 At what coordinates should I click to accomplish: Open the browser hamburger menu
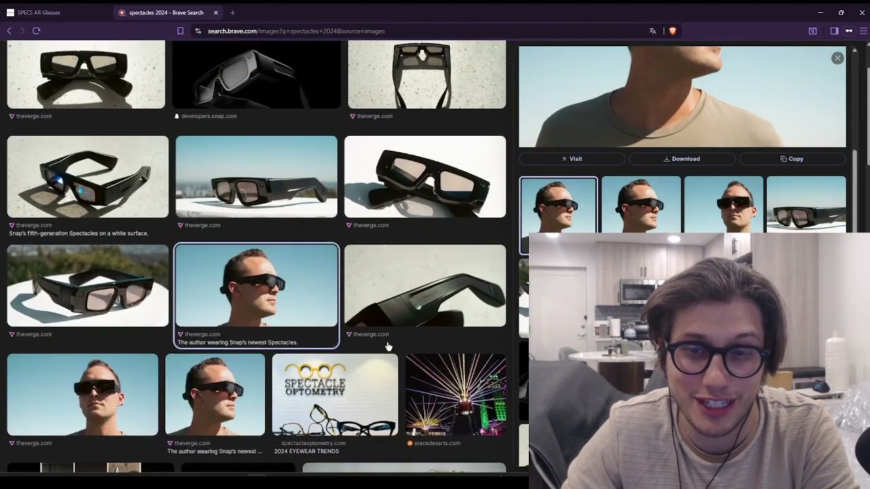(864, 31)
